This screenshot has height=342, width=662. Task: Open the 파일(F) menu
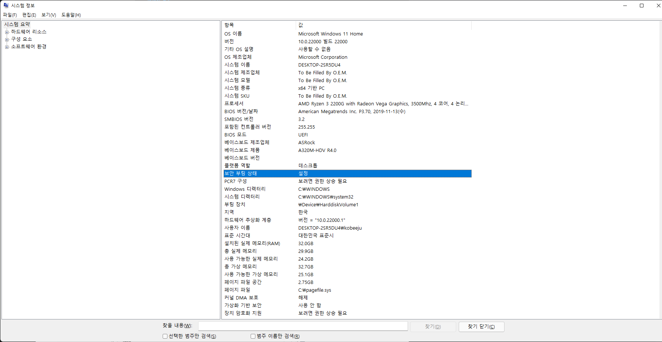click(x=10, y=15)
